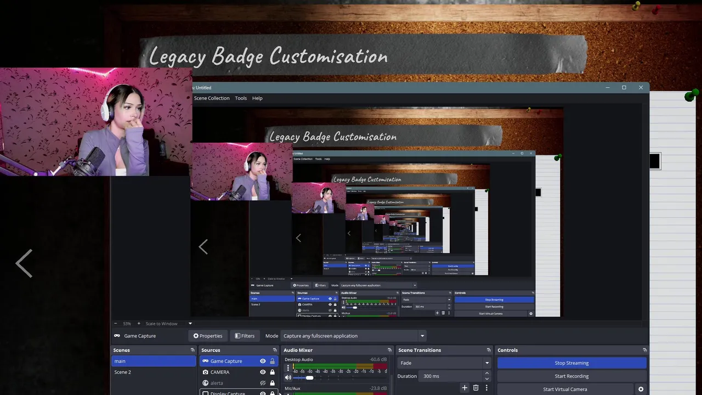This screenshot has height=395, width=702.
Task: Click the Game Capture controller icon in Sources
Action: click(x=206, y=361)
